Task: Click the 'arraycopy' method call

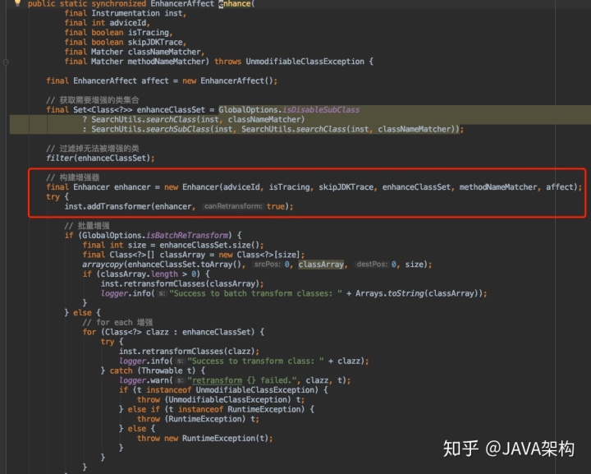Action: point(103,265)
